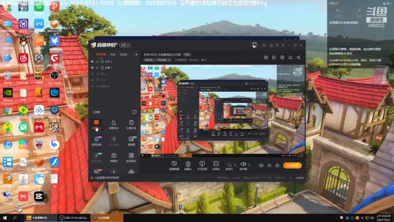Switch to the active orange scene tab
394x222 pixels.
click(x=101, y=54)
